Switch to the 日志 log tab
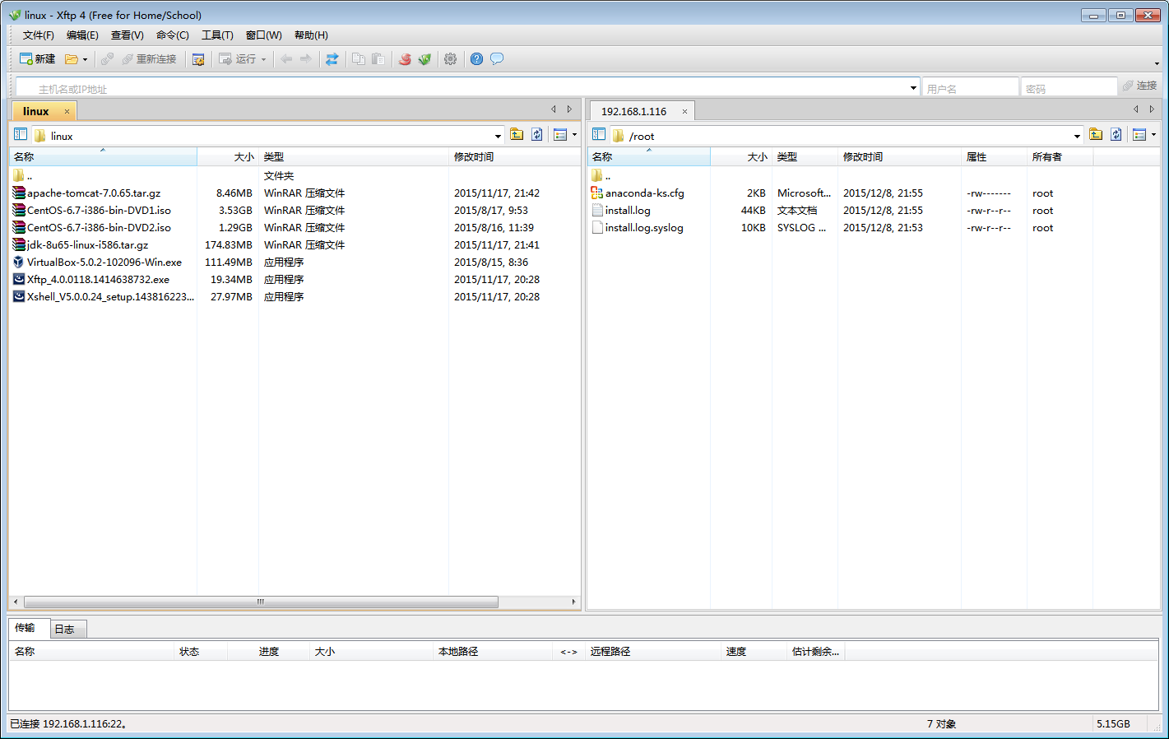 (x=64, y=630)
